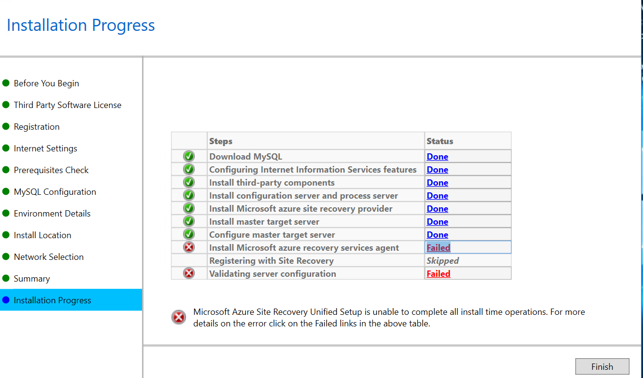This screenshot has width=643, height=378.
Task: Click Validating server configuration step text
Action: 272,274
